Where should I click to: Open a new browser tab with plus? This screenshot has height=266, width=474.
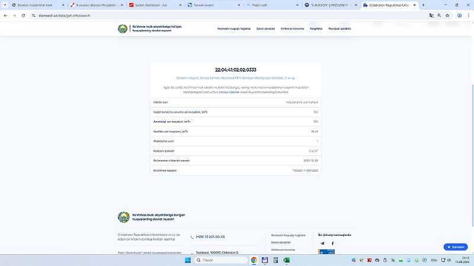coord(423,5)
